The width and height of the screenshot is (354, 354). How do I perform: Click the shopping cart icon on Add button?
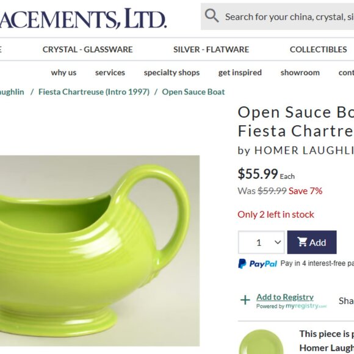(302, 242)
